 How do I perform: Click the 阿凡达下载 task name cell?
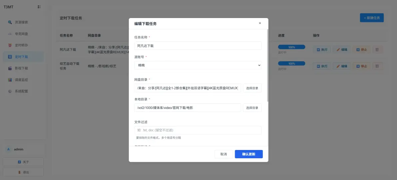pos(68,50)
